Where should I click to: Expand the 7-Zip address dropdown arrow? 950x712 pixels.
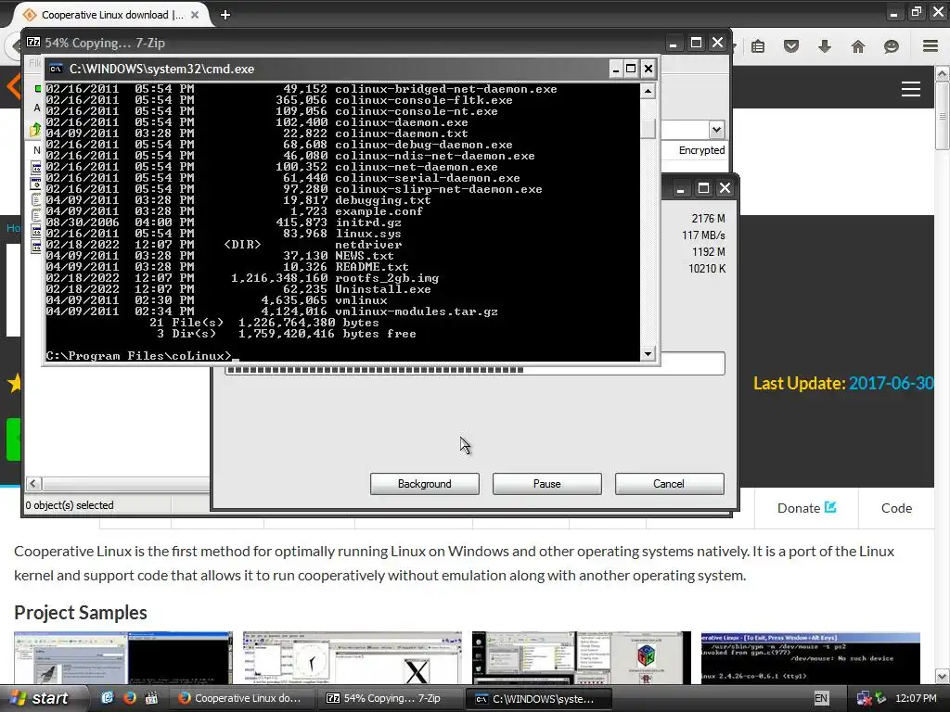(717, 130)
